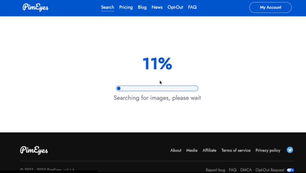Open the Search tab in the navigation

tap(107, 7)
